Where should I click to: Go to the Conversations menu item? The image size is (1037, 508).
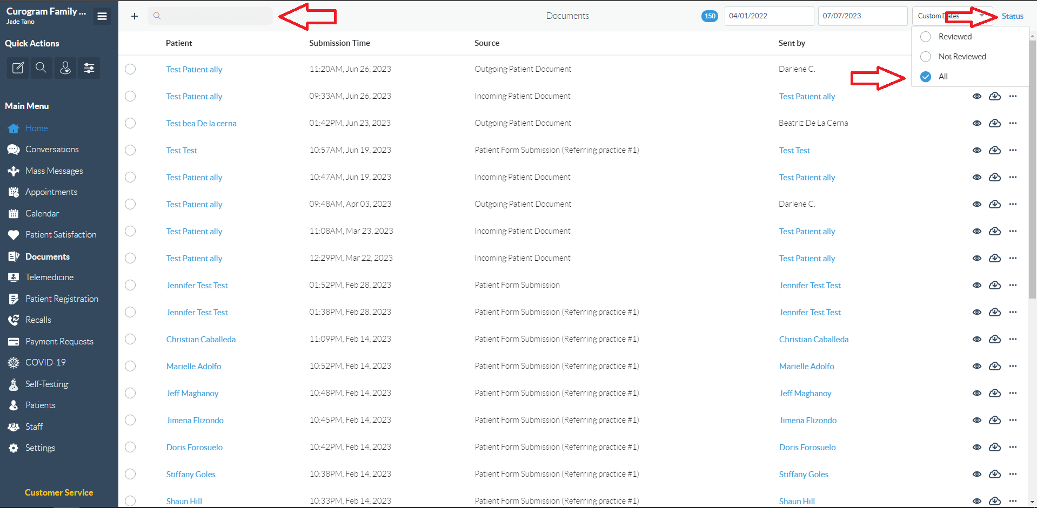coord(51,149)
